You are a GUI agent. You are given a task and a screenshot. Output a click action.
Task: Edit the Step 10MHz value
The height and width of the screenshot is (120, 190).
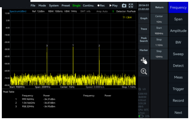click(159, 54)
